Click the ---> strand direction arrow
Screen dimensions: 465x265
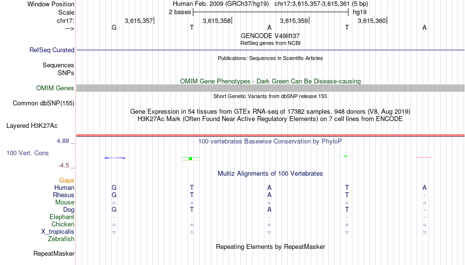(70, 28)
